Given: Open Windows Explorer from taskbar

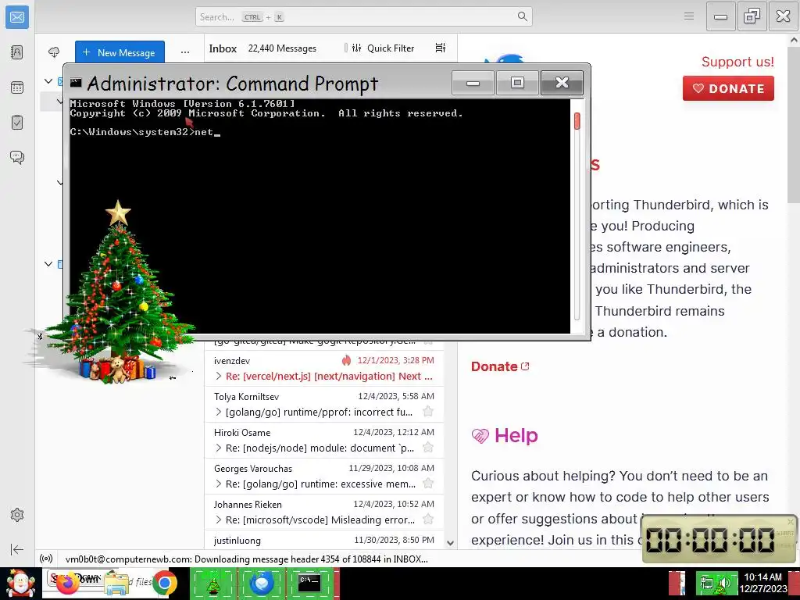Looking at the screenshot, I should [x=116, y=584].
